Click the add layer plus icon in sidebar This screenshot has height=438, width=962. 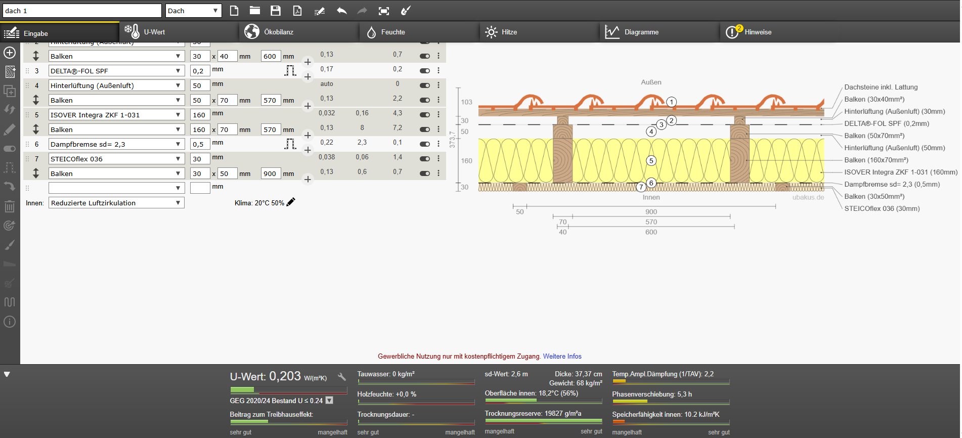click(10, 53)
